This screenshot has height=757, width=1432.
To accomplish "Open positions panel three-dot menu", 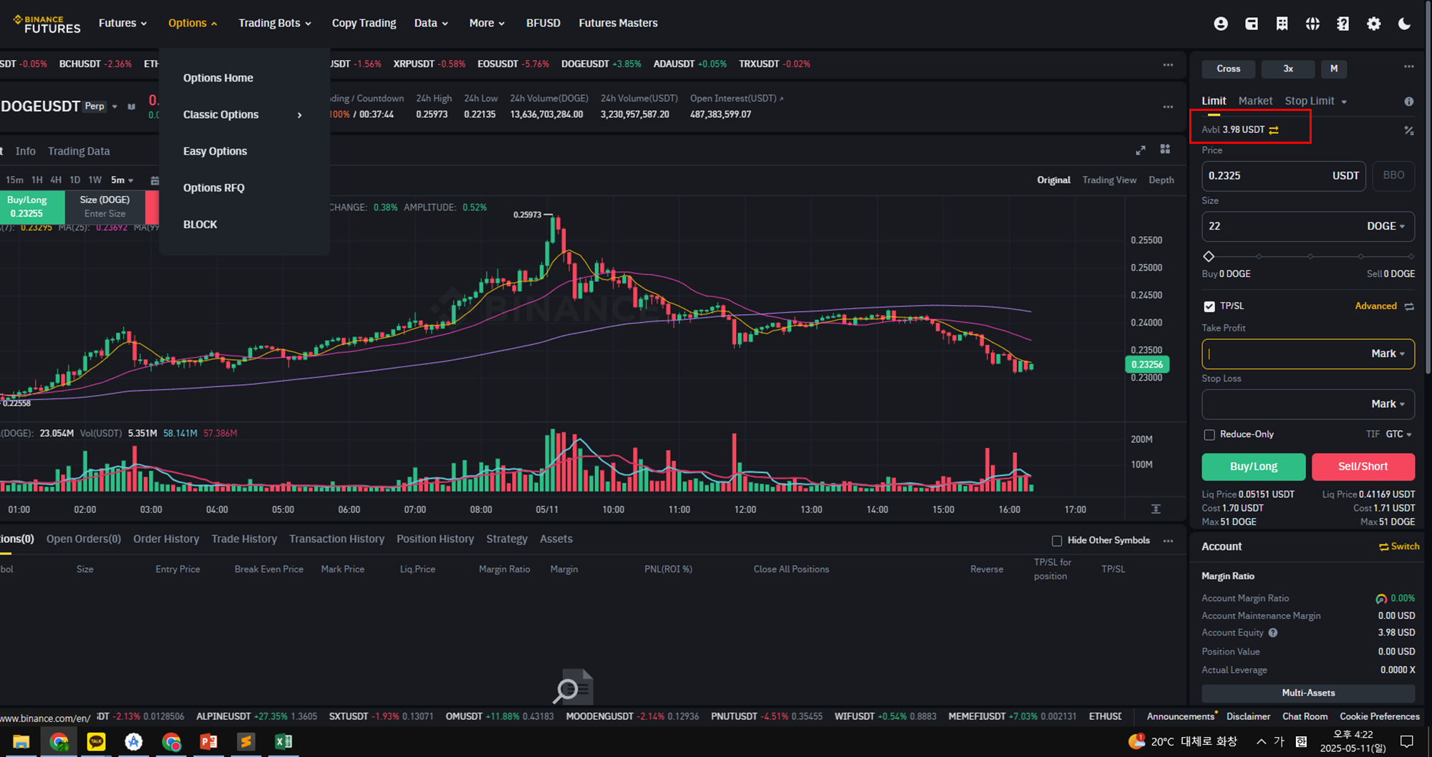I will [x=1169, y=541].
